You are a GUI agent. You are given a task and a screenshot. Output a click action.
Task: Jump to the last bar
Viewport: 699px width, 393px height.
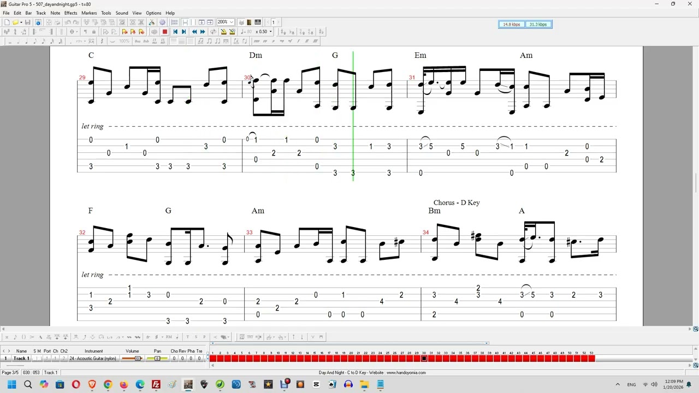click(184, 32)
